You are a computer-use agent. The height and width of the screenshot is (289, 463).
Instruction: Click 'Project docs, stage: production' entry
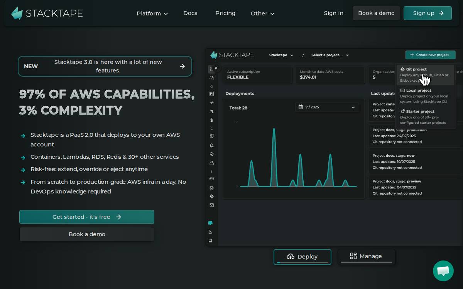(416, 136)
